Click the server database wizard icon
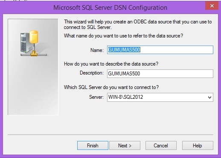This screenshot has height=158, width=221. (x=34, y=43)
